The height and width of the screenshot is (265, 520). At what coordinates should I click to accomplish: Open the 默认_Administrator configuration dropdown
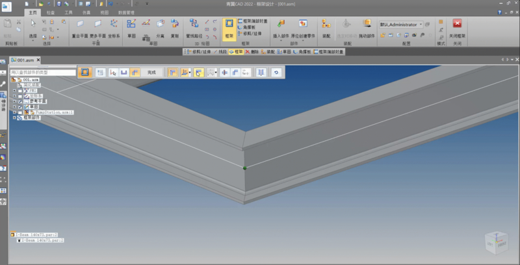422,25
